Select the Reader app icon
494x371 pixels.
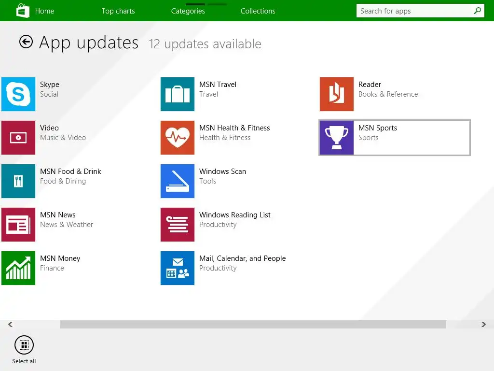336,94
